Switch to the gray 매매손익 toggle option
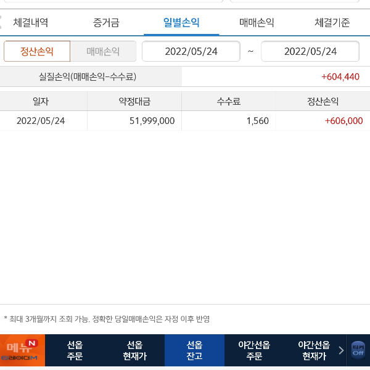 tap(103, 51)
